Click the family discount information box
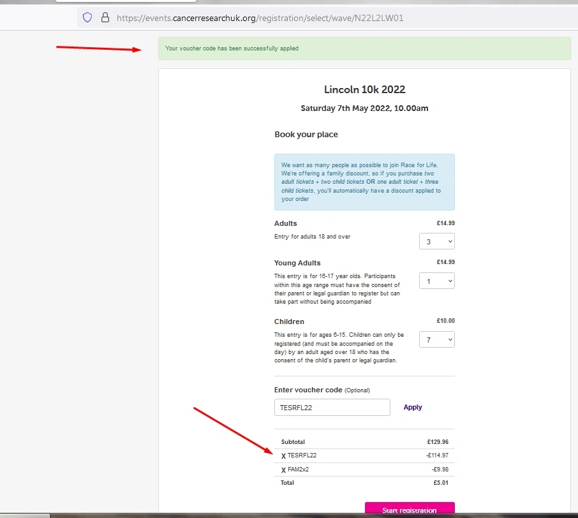Viewport: 578px width, 518px height. (x=364, y=182)
